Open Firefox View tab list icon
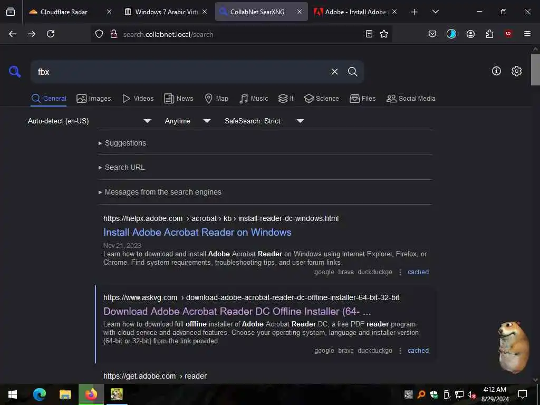 11,12
